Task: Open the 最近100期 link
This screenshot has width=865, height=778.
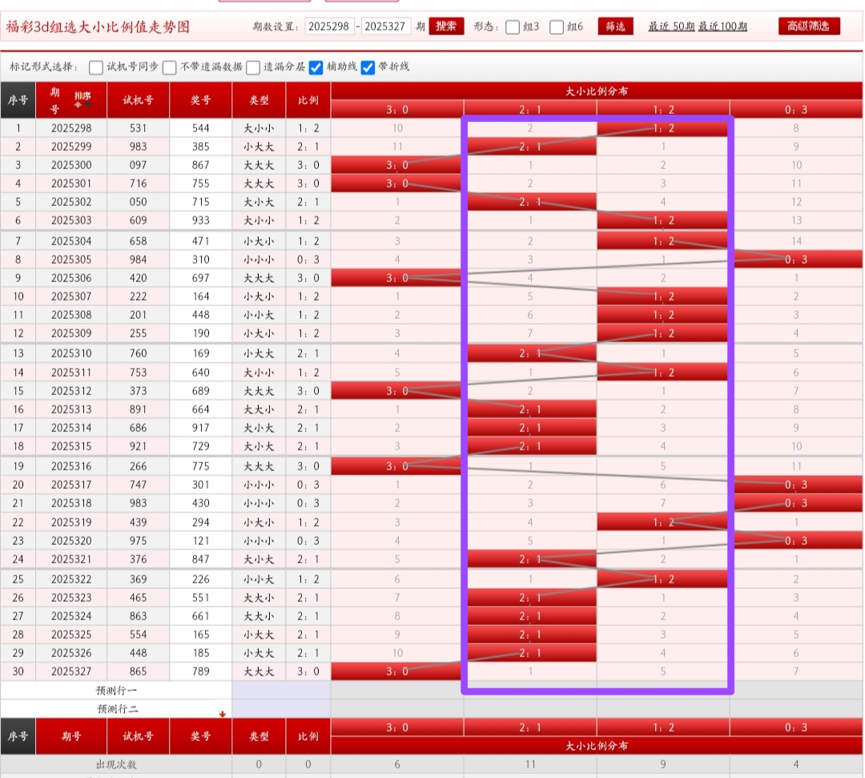Action: click(722, 26)
